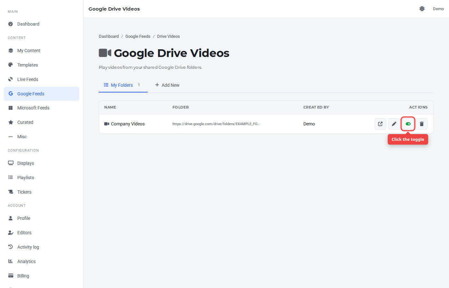Click the Editors user-pen icon

click(11, 233)
